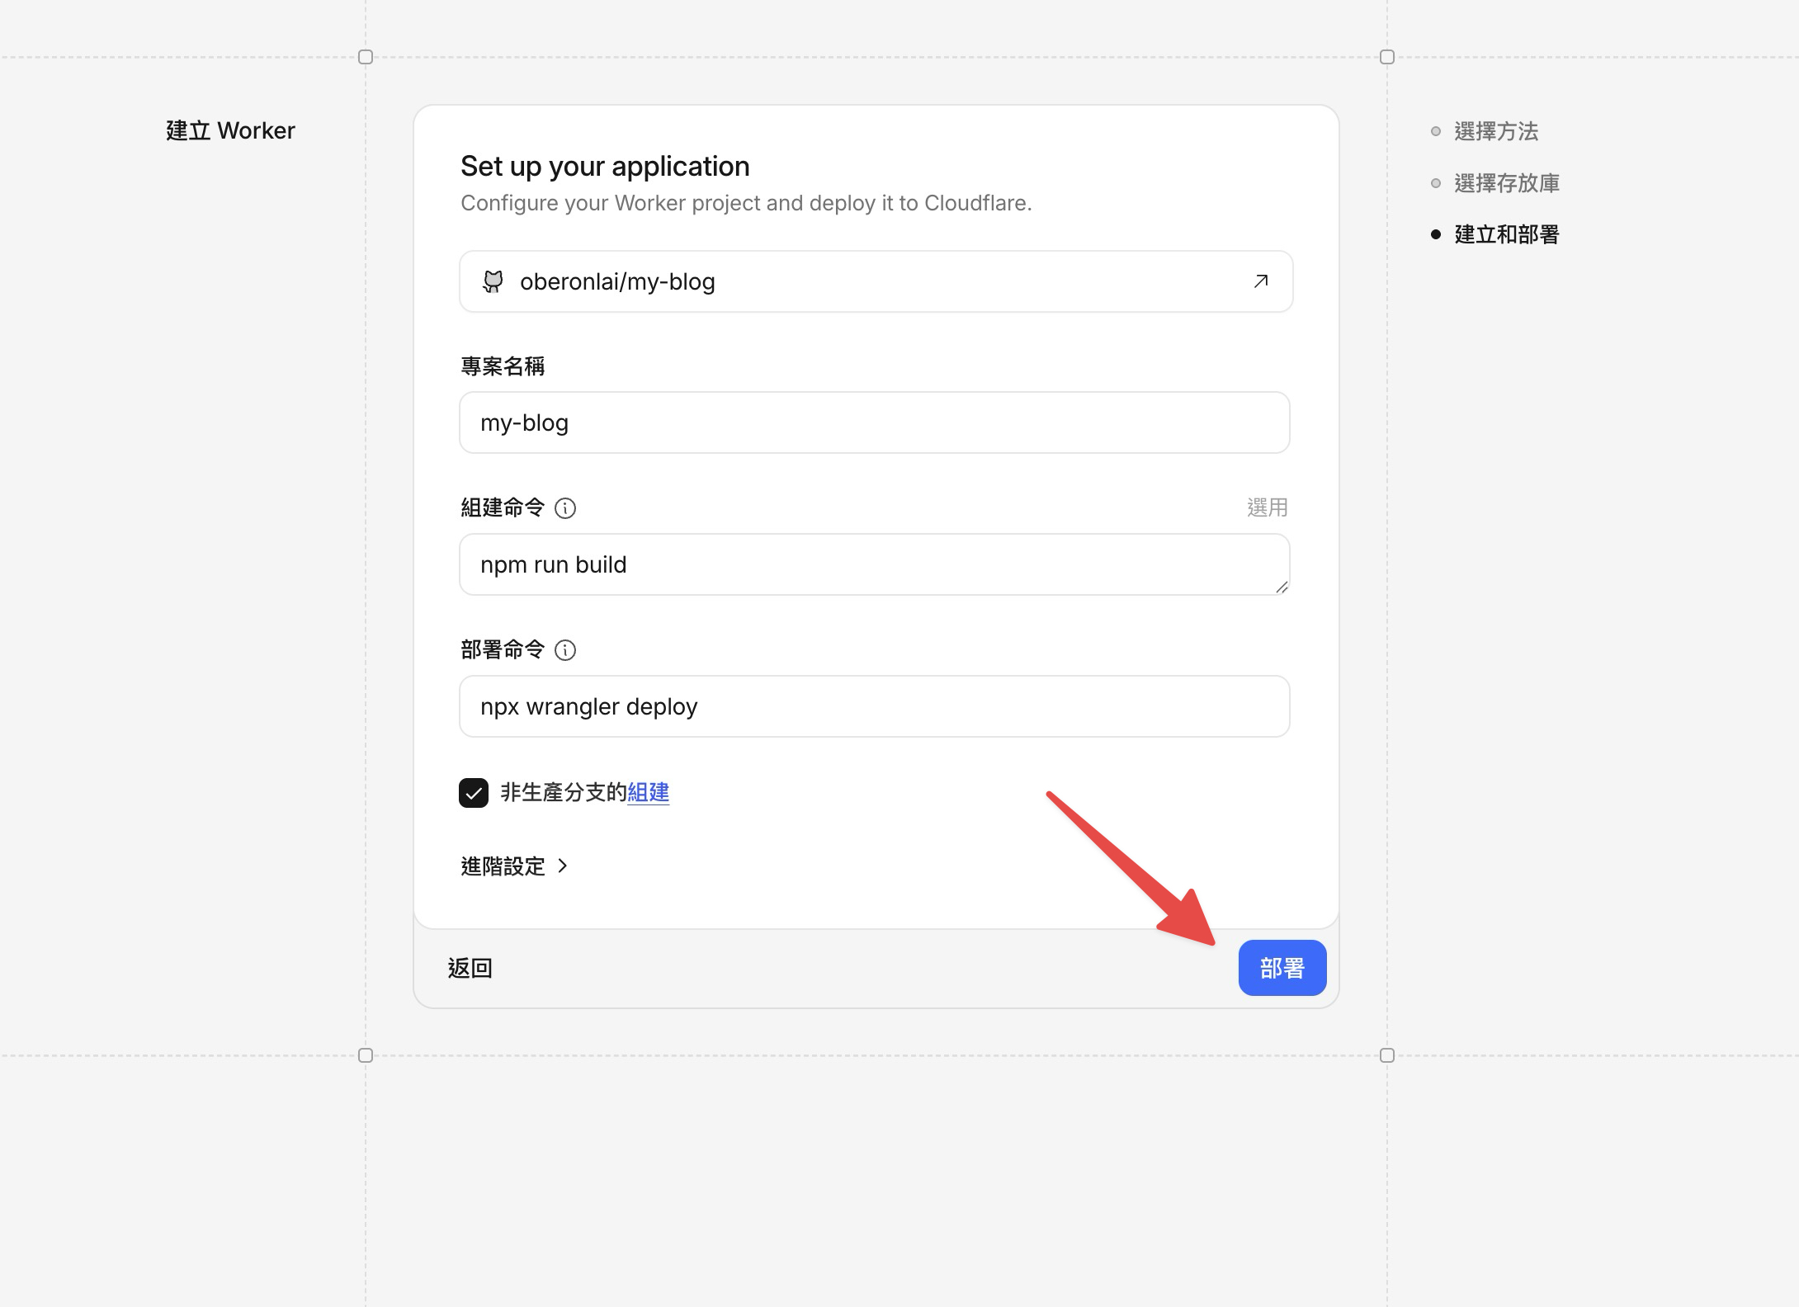
Task: Open the 組建 link in the checkbox label
Action: coord(649,793)
